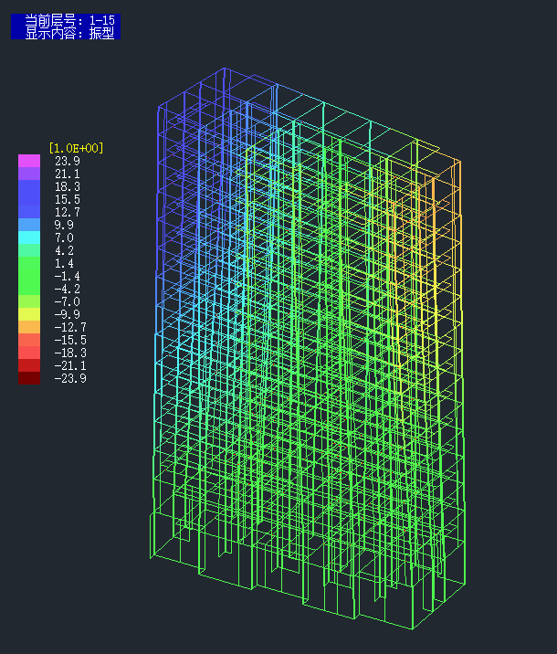Click the legend value '-15.5'

tap(70, 340)
